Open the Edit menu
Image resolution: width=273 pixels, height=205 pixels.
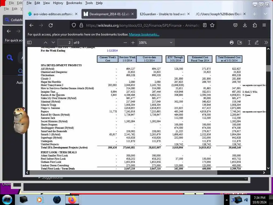point(37,3)
